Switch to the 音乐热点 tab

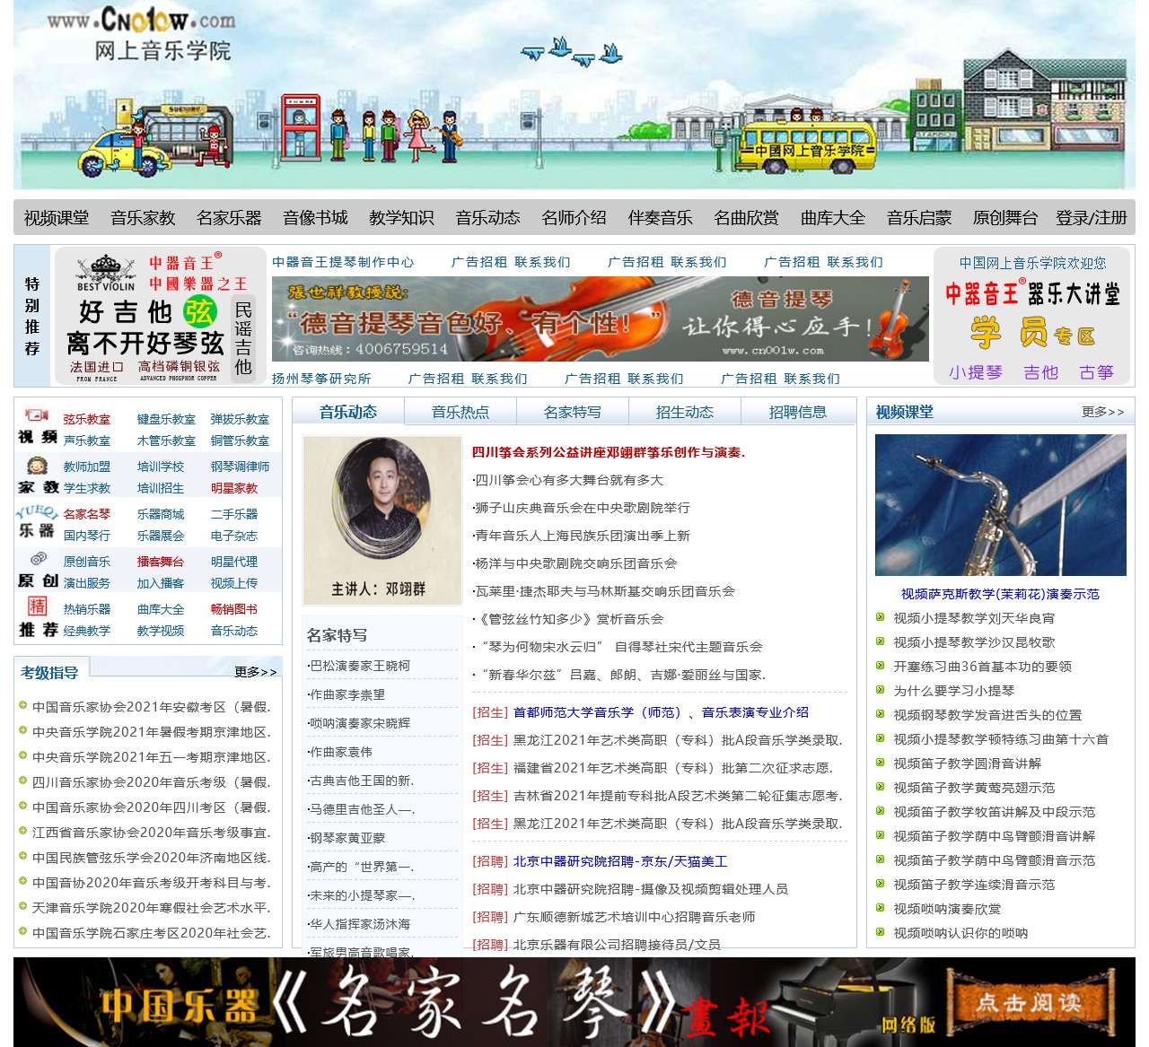coord(460,412)
